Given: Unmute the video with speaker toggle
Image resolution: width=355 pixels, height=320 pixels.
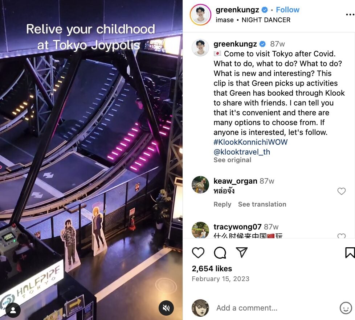Looking at the screenshot, I should pyautogui.click(x=166, y=308).
